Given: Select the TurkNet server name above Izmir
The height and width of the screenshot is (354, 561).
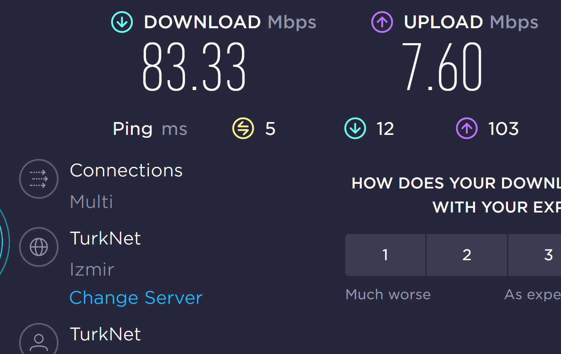Looking at the screenshot, I should point(105,238).
